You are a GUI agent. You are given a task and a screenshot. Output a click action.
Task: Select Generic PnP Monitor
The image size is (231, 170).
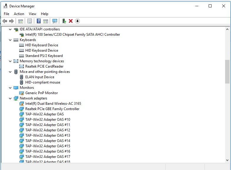(x=42, y=93)
